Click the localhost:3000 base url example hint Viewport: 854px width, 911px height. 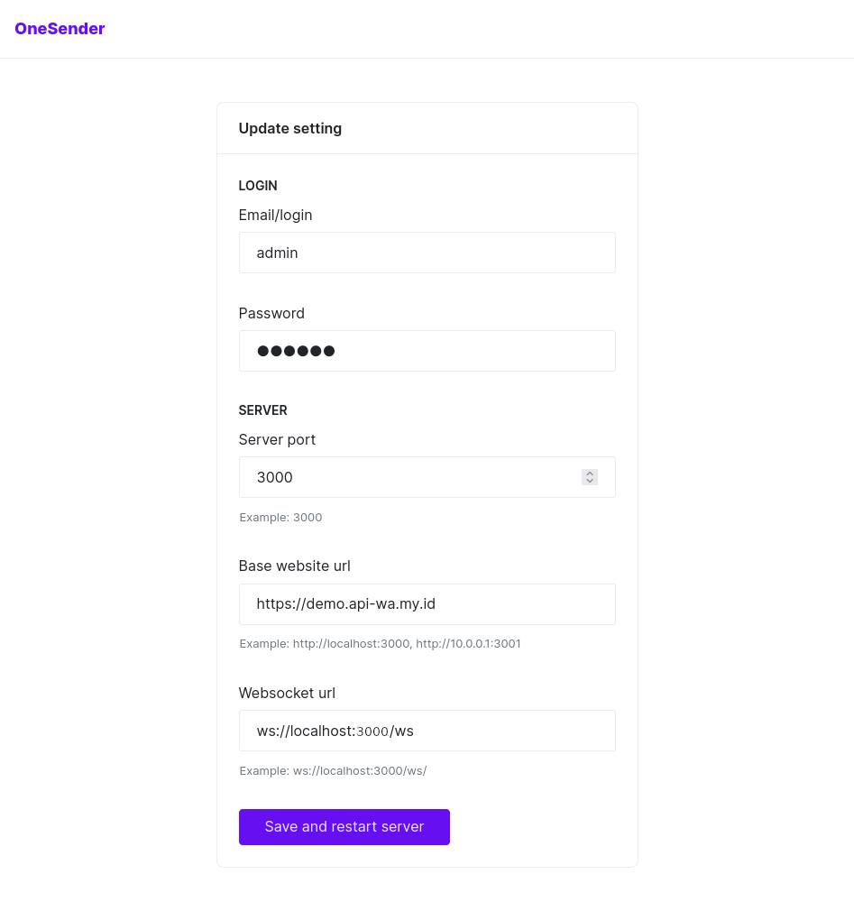(380, 644)
